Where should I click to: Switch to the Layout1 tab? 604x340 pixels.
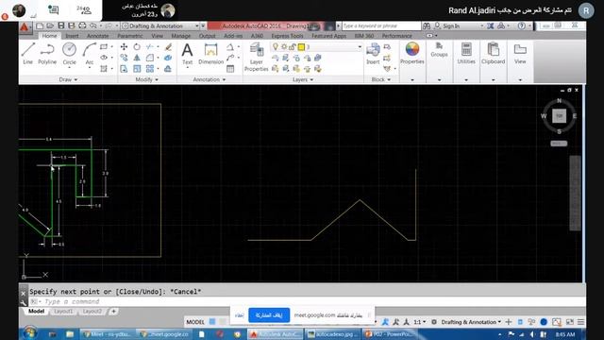[63, 312]
